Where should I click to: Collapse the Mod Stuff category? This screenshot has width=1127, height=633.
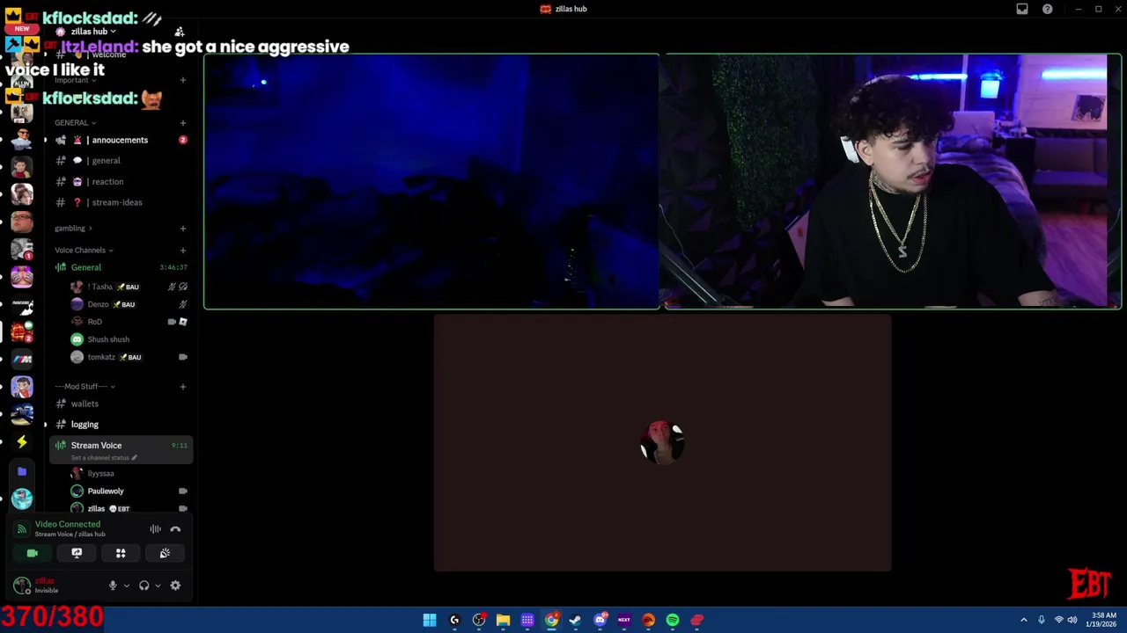[85, 387]
